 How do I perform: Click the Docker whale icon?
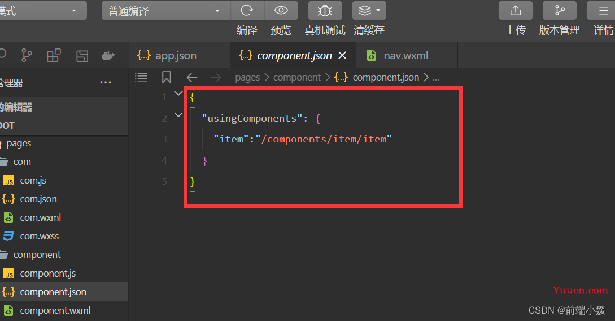click(108, 56)
